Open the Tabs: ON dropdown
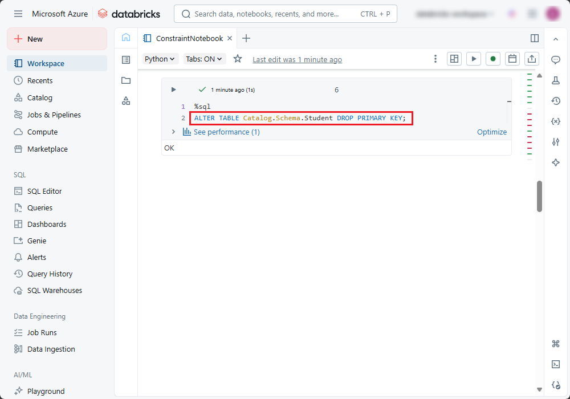Viewport: 570px width, 399px height. (x=204, y=59)
